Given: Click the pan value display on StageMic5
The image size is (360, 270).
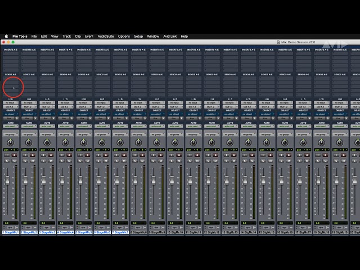Looking at the screenshot, I should pyautogui.click(x=84, y=150).
